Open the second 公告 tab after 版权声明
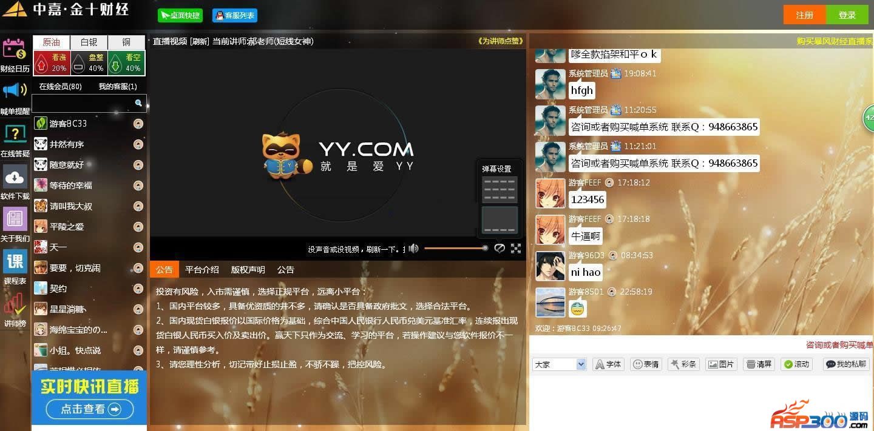 pos(285,270)
